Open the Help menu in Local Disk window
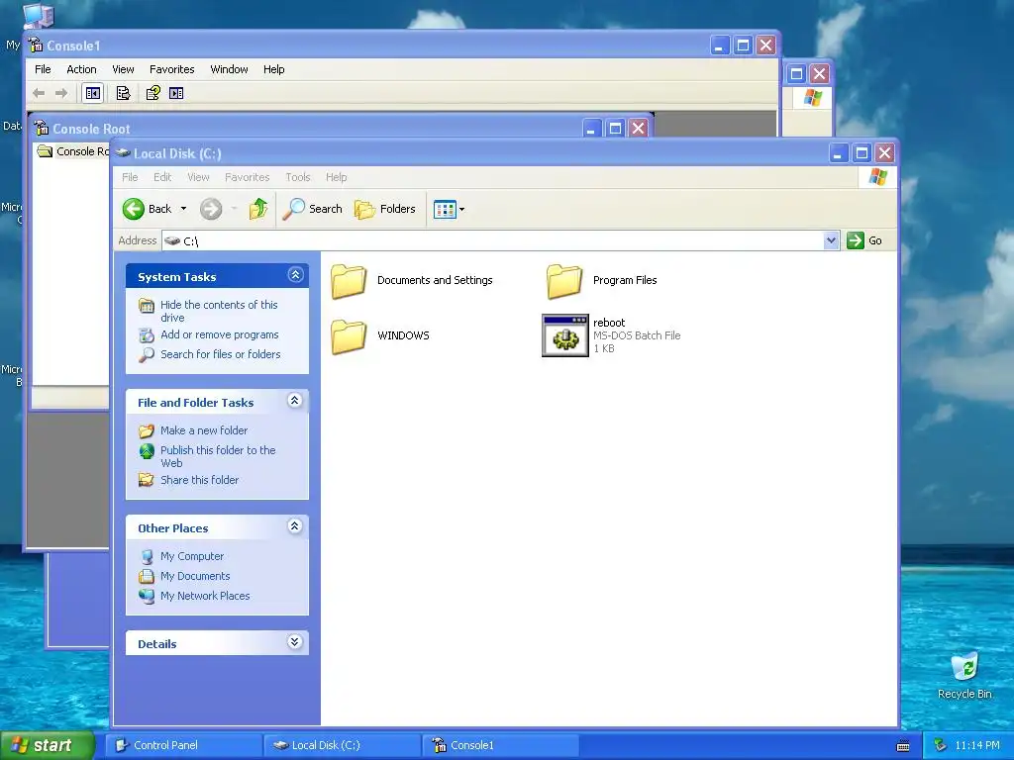 click(337, 177)
